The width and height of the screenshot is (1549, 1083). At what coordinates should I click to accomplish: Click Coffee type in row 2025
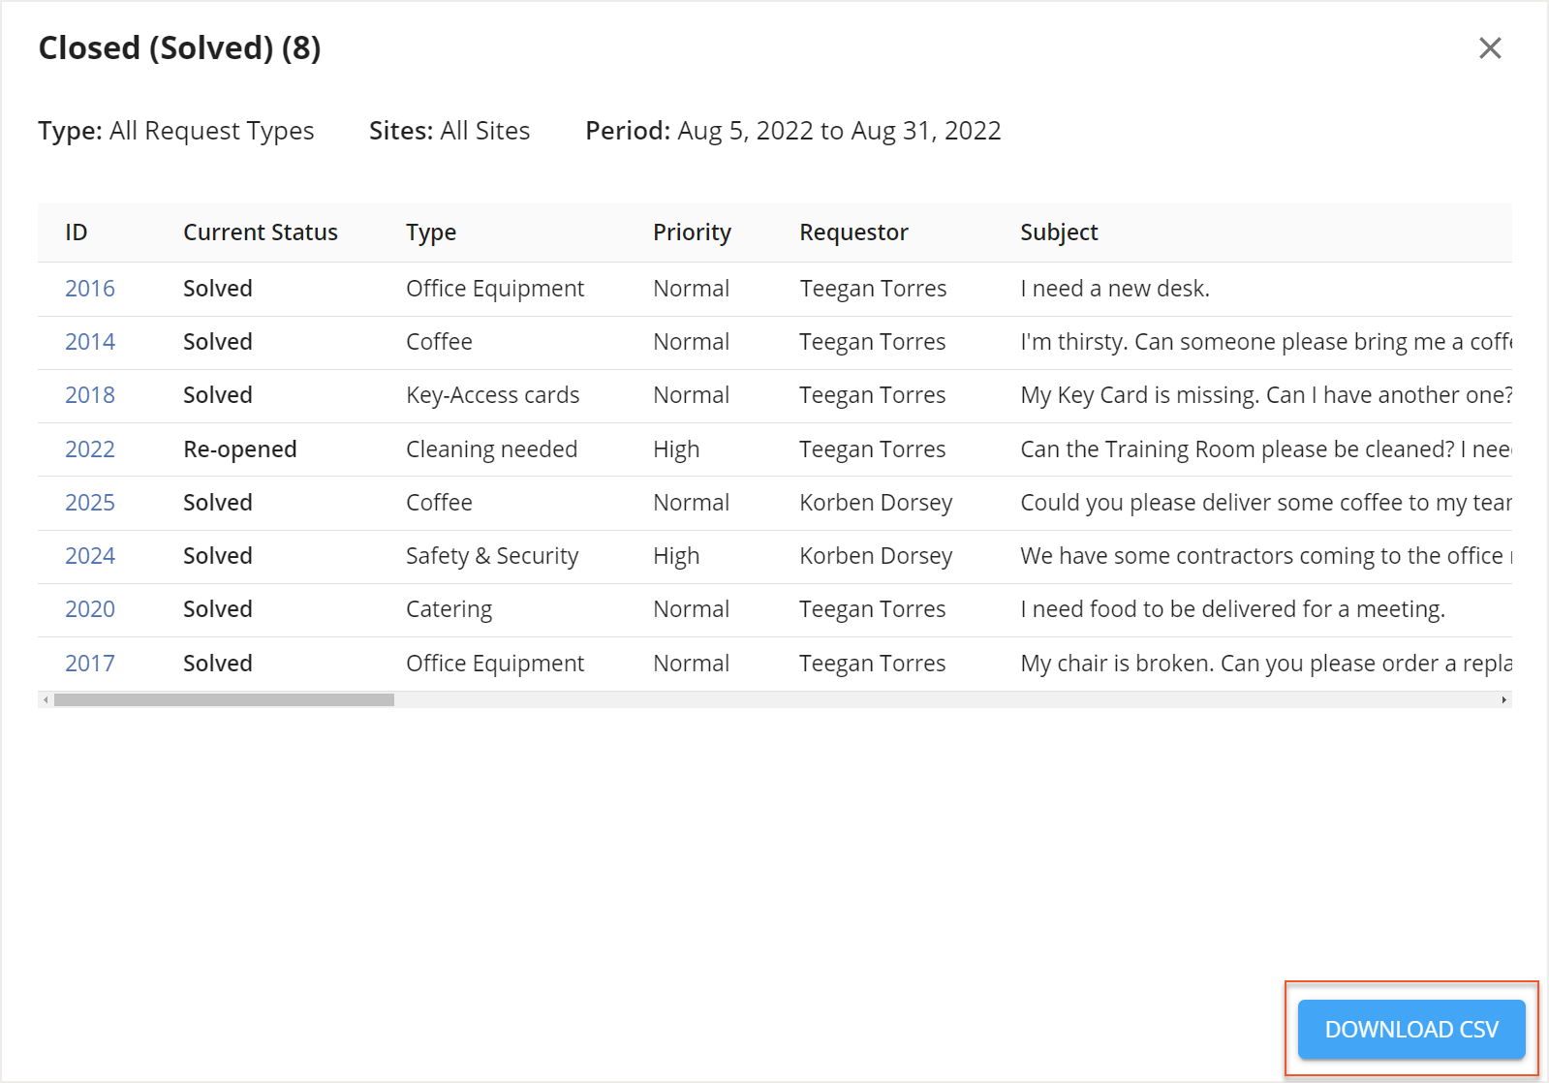439,503
